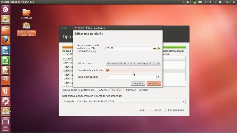Open LibreOffice Impress from the launcher

click(6, 71)
